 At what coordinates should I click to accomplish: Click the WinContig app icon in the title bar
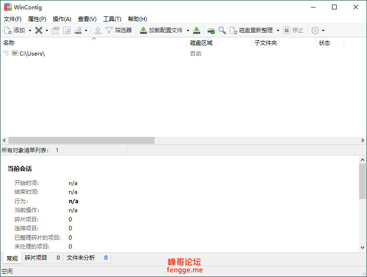pyautogui.click(x=8, y=7)
